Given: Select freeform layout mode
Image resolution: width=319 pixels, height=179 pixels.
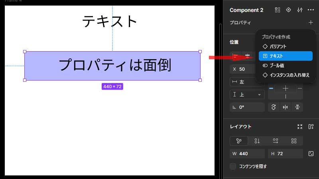Looking at the screenshot, I should click(x=239, y=141).
